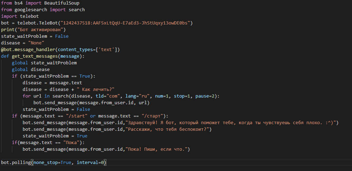Click the googlesearch module name

pyautogui.click(x=31, y=10)
